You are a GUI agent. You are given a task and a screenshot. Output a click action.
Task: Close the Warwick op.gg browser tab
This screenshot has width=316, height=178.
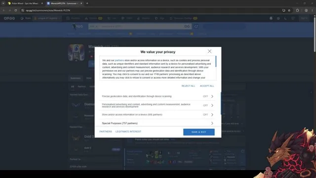click(x=81, y=3)
